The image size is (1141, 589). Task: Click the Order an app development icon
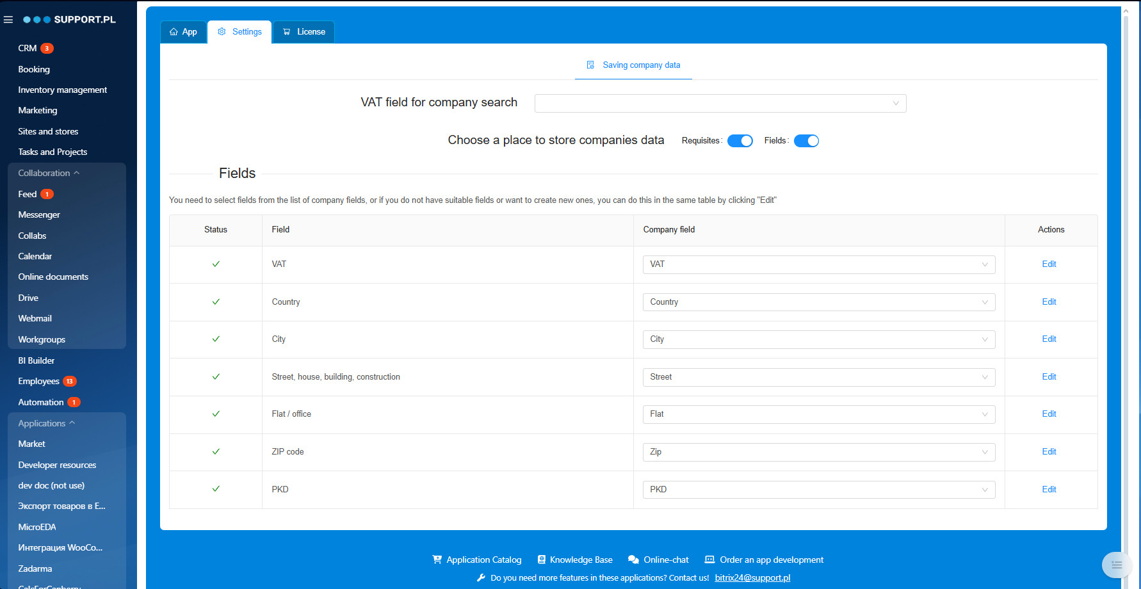click(709, 560)
